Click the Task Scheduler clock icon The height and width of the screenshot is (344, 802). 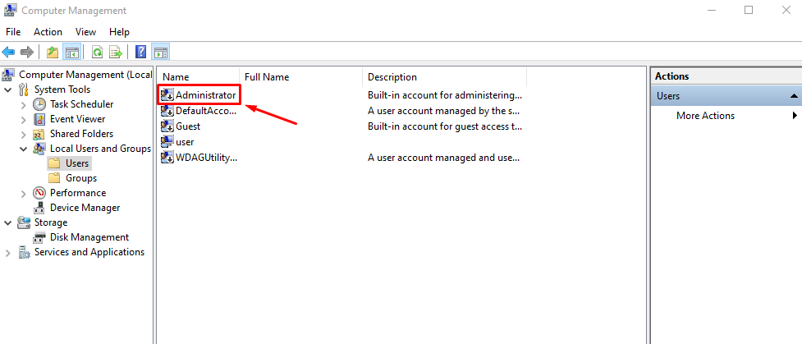pyautogui.click(x=39, y=104)
